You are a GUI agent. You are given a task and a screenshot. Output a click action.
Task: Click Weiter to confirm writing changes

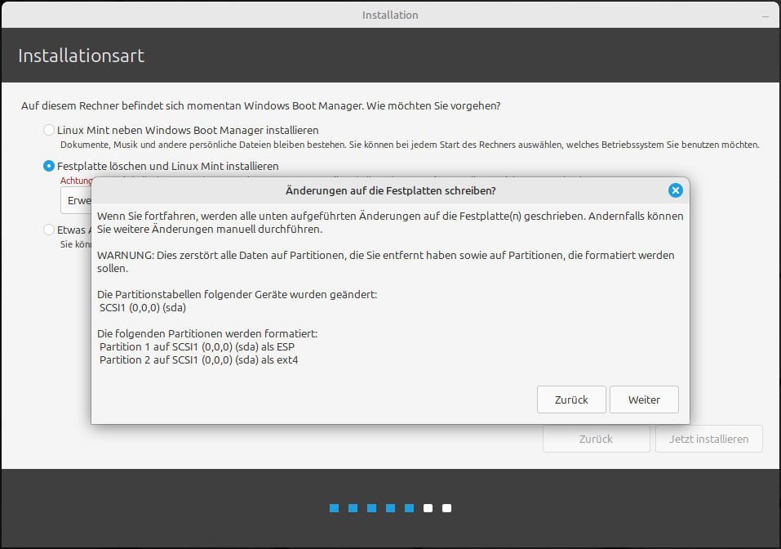click(x=644, y=399)
